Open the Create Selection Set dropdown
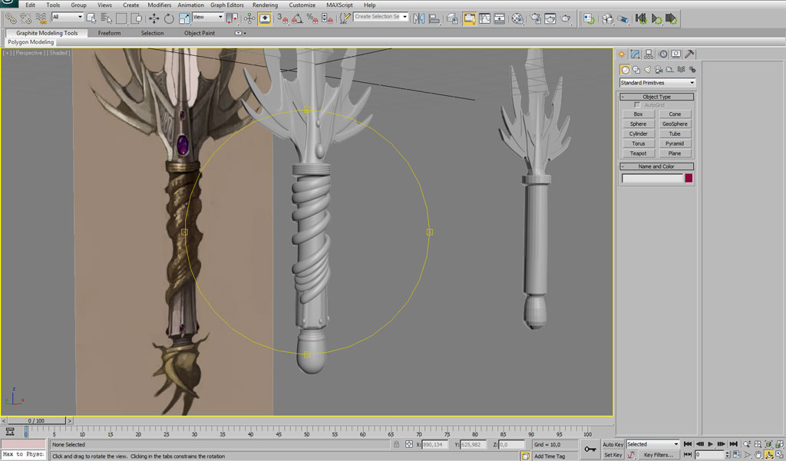This screenshot has width=786, height=461. [x=381, y=17]
